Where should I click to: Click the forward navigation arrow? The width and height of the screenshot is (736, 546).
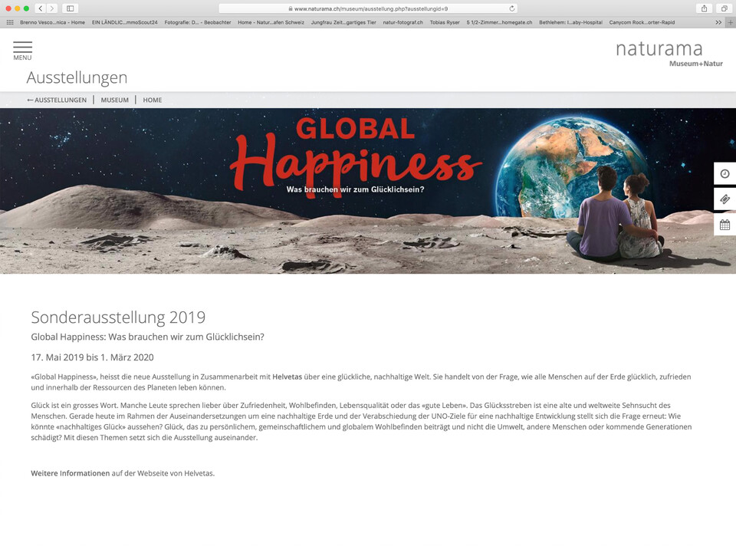coord(51,9)
